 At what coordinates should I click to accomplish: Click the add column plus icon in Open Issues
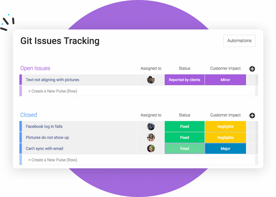(x=252, y=69)
